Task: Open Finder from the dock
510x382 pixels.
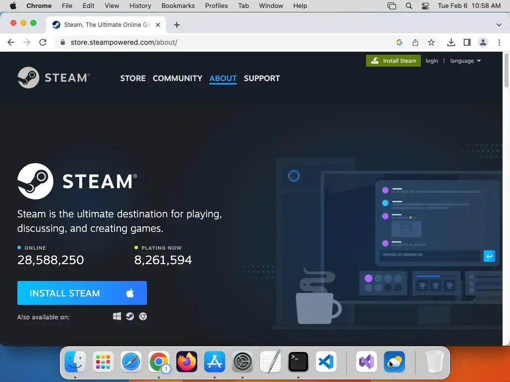Action: [75, 362]
